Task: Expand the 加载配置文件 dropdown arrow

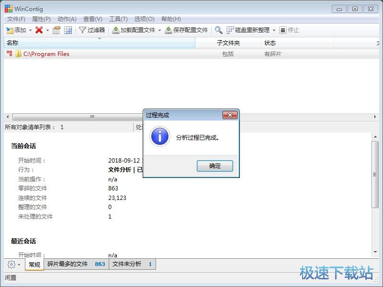Action: click(159, 30)
